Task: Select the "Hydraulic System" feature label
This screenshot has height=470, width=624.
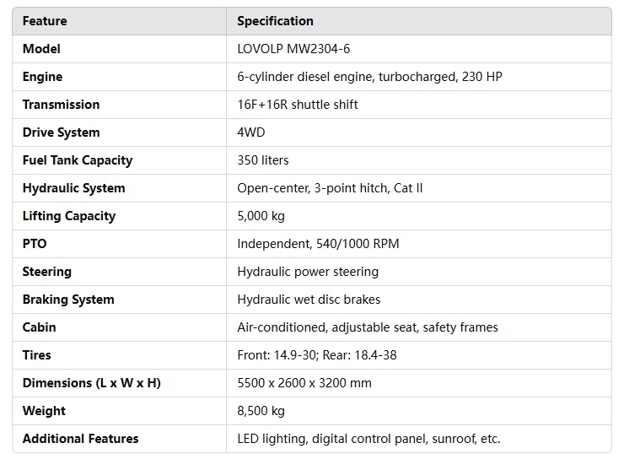Action: click(73, 188)
